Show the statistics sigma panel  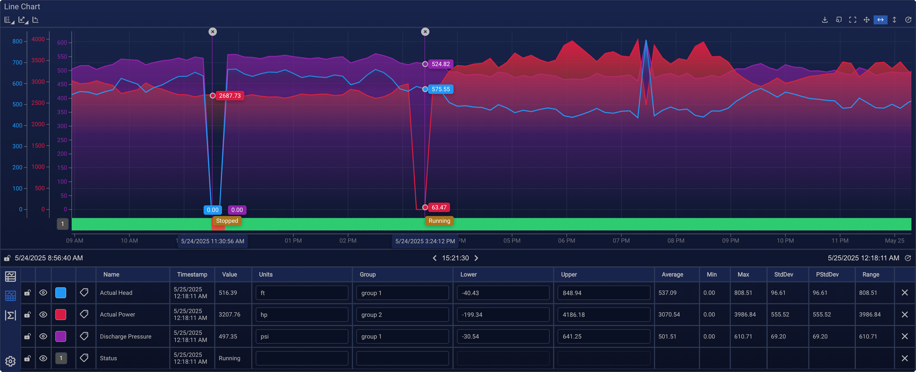tap(11, 315)
